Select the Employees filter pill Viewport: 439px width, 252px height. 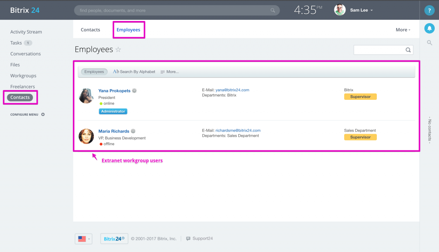coord(94,72)
